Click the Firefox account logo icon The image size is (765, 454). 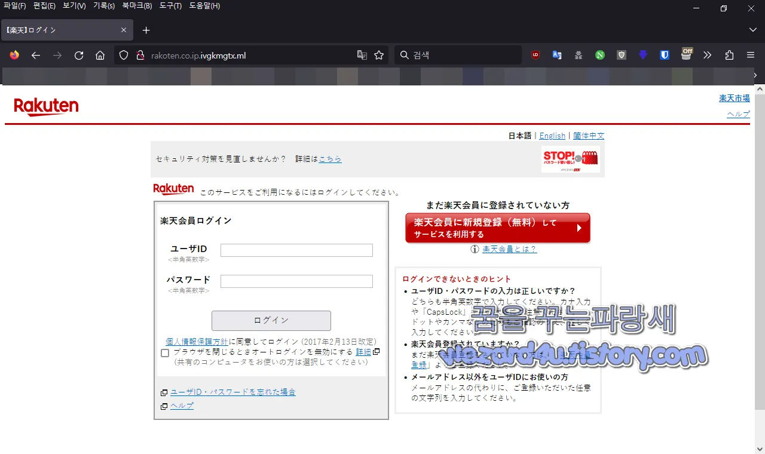tap(14, 55)
